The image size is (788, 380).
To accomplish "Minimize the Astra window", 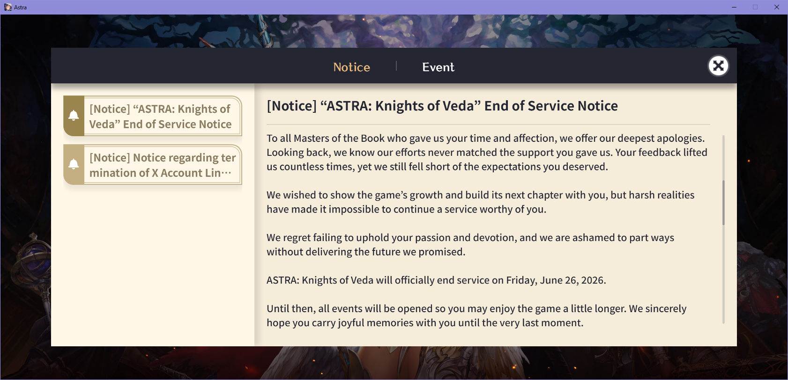I will [734, 7].
